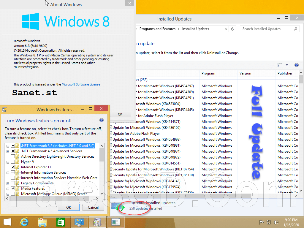Open the volume speaker icon in tray

[x=276, y=222]
